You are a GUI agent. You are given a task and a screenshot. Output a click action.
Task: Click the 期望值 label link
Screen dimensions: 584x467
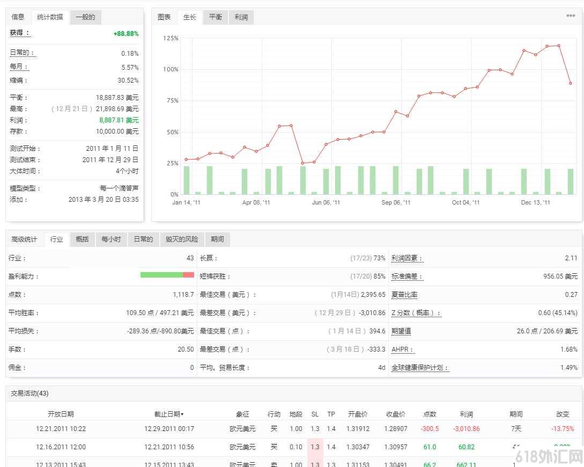pos(401,331)
